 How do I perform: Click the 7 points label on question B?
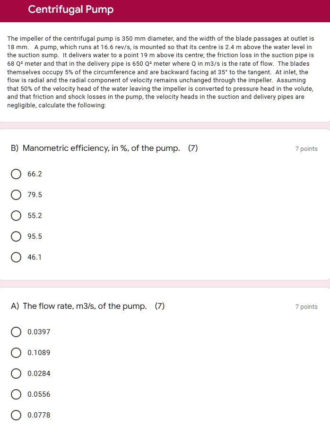point(306,148)
